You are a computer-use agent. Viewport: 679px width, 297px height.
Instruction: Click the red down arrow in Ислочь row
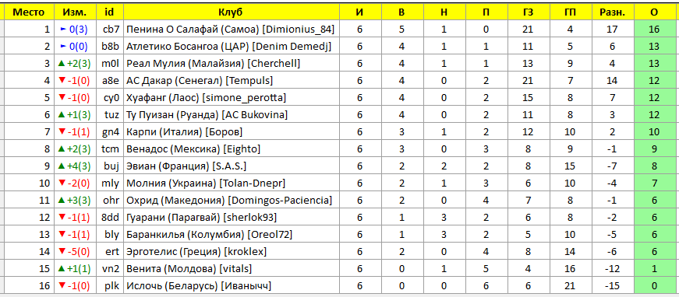[x=62, y=286]
